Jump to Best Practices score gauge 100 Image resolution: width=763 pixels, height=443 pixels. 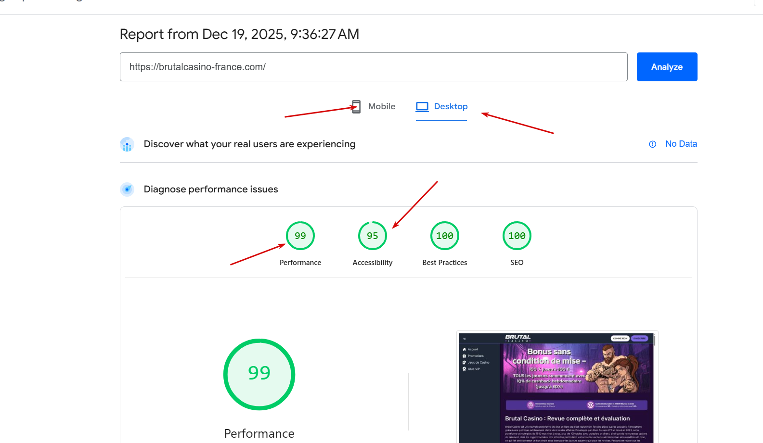(x=445, y=236)
